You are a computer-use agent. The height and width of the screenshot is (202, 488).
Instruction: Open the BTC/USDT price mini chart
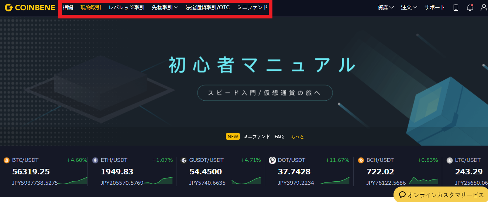73,181
